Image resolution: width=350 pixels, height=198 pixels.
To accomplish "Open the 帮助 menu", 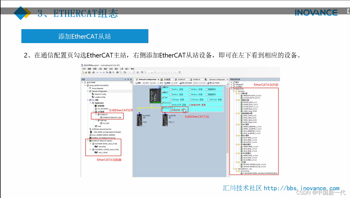I will click(x=132, y=69).
